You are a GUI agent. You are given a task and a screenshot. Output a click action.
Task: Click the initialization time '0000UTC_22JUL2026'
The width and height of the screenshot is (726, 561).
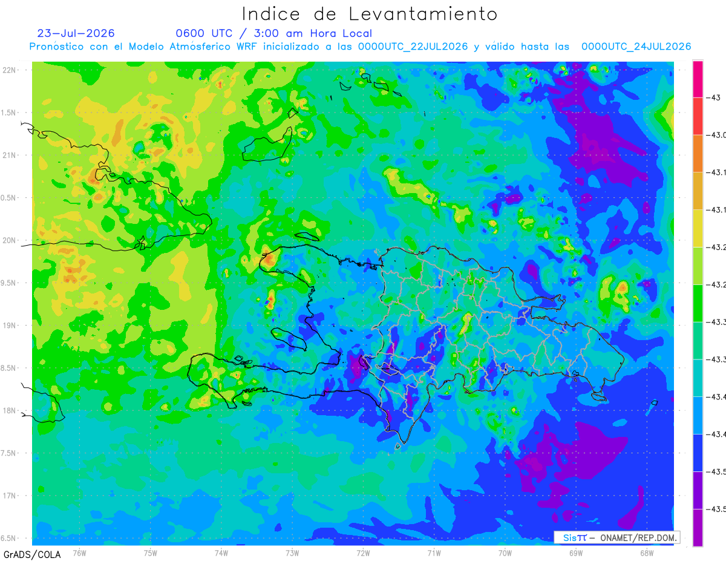413,47
